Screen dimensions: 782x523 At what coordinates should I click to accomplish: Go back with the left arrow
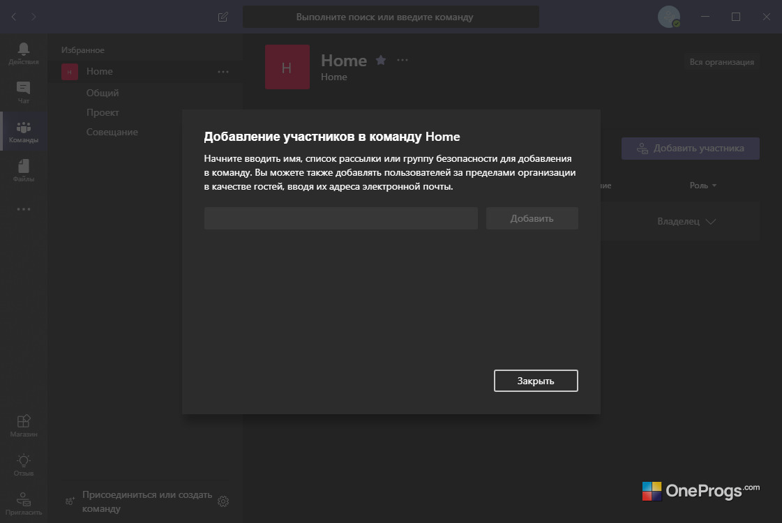(x=14, y=17)
